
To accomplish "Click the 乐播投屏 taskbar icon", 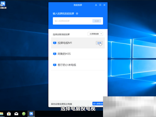I will pyautogui.click(x=31, y=114).
